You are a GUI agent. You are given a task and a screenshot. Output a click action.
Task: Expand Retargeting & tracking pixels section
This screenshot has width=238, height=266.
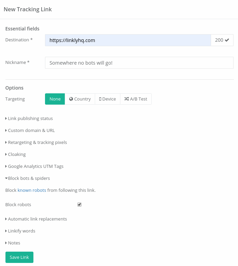[36, 142]
